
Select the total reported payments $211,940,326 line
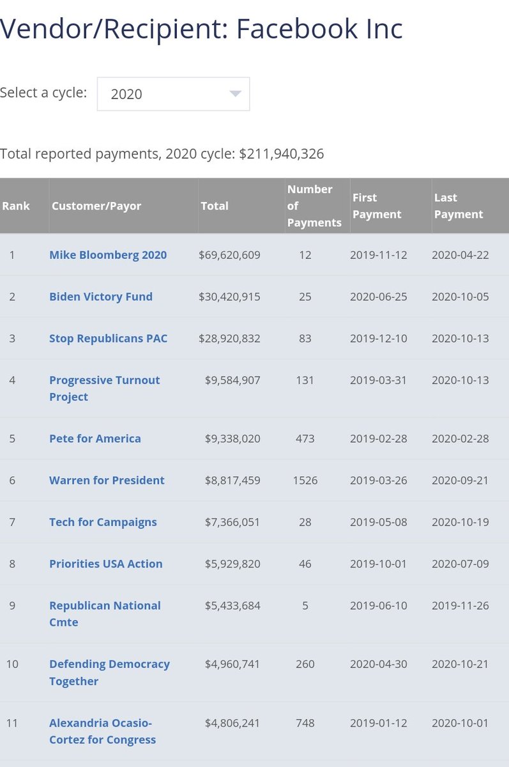162,154
